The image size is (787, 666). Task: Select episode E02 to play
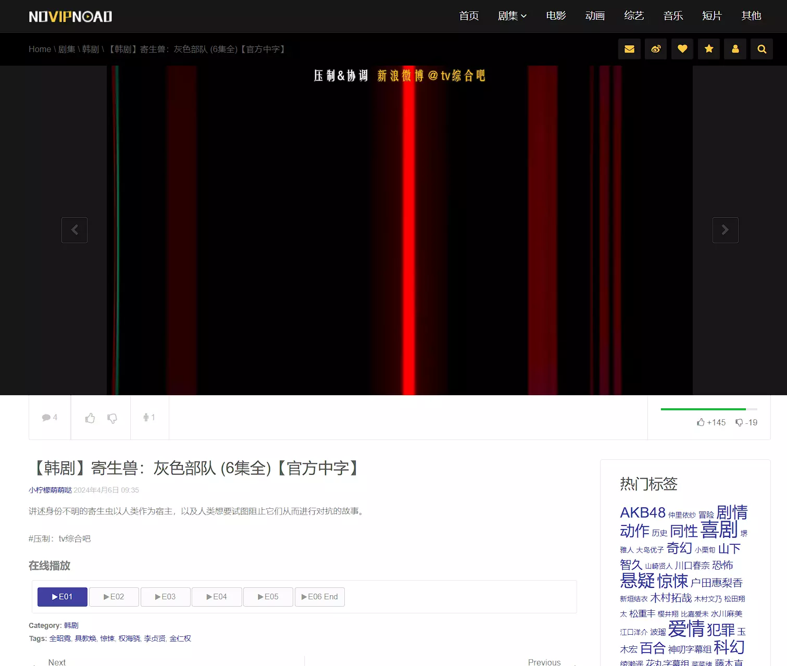click(x=114, y=597)
